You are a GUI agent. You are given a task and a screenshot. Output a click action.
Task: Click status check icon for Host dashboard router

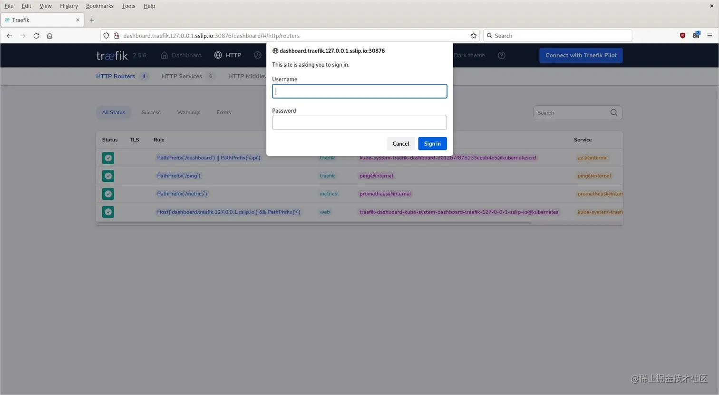click(108, 212)
